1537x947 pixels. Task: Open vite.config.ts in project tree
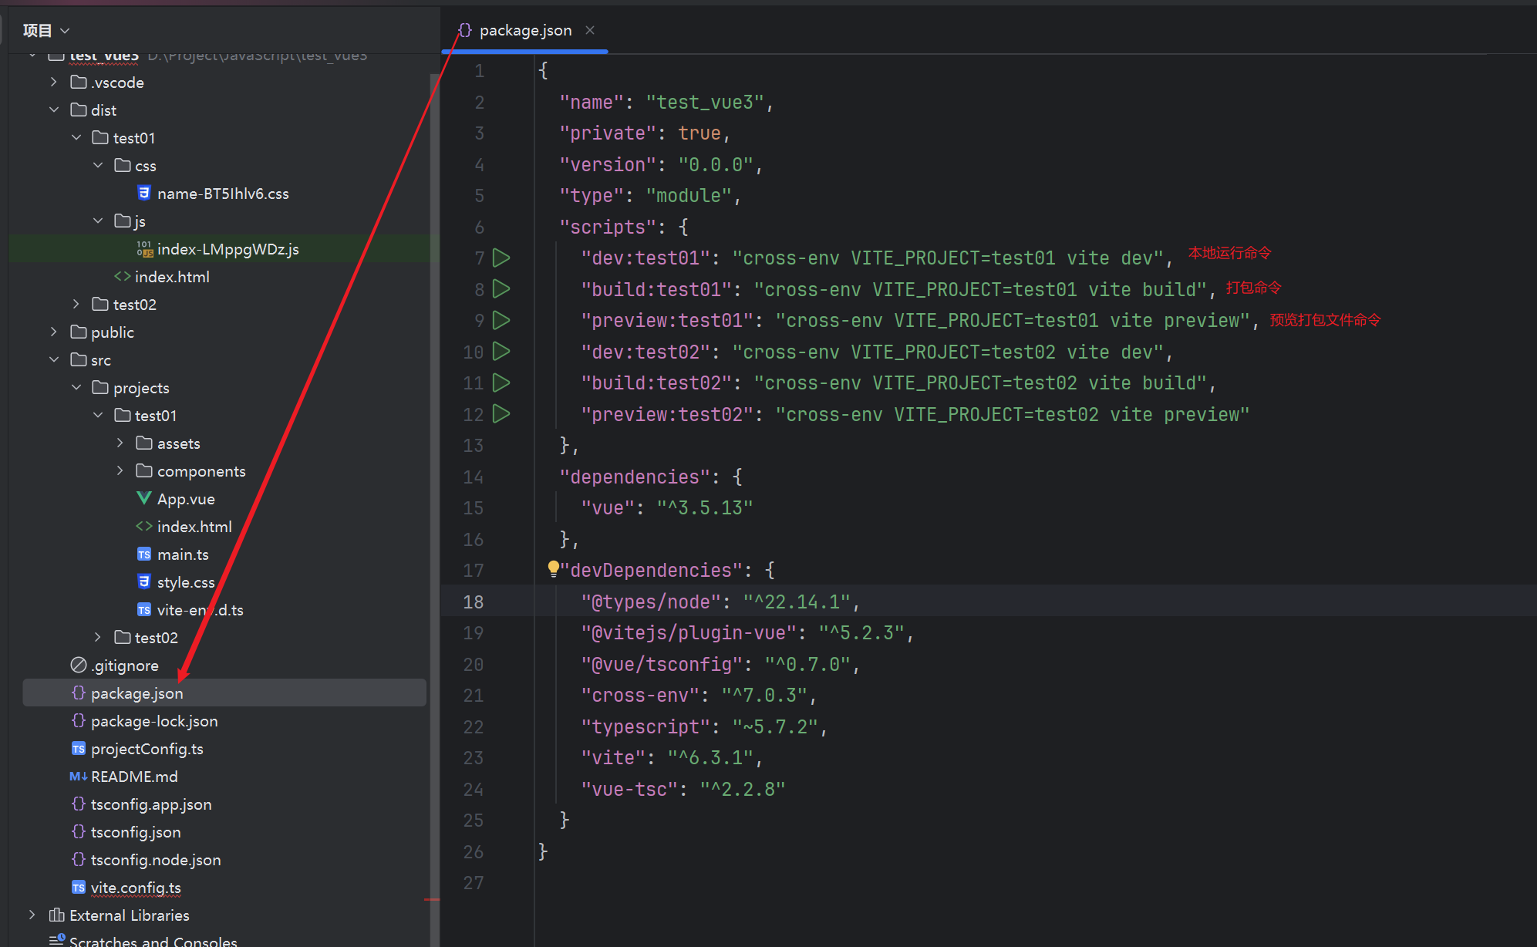click(136, 888)
